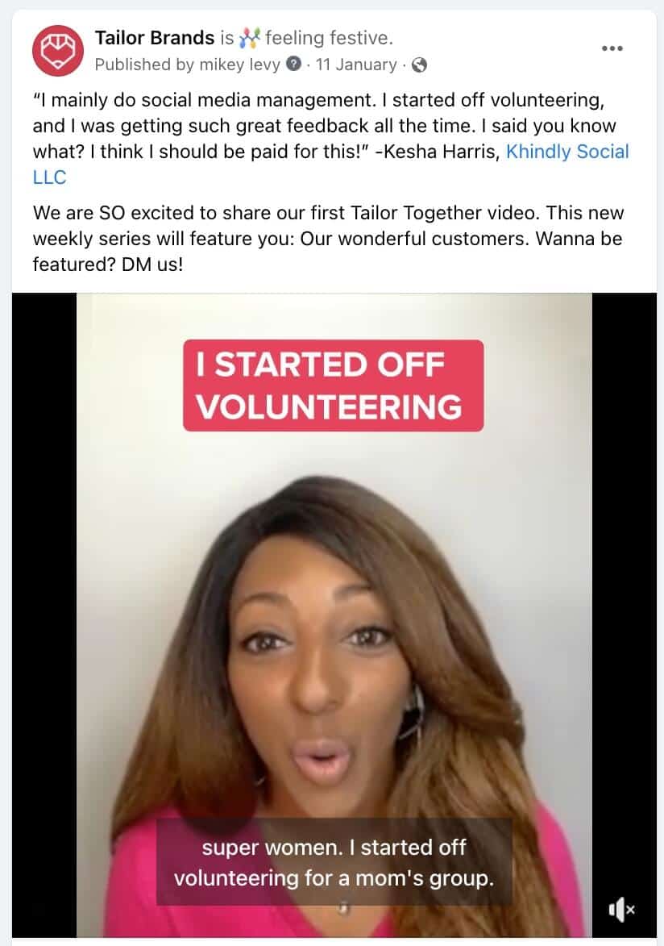
Task: Click the globe public audience icon
Action: pyautogui.click(x=419, y=65)
